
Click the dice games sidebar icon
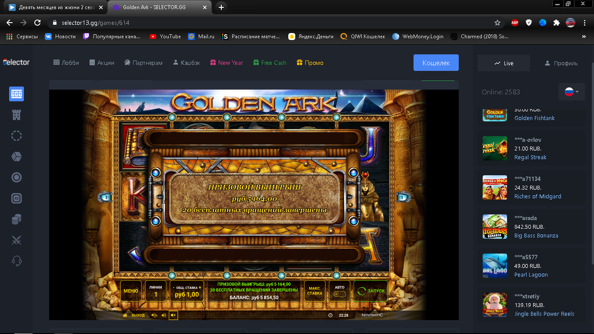point(17,157)
